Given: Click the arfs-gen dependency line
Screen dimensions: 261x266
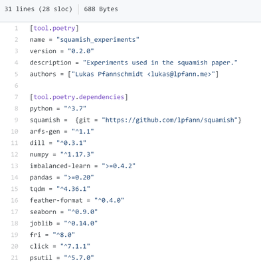Looking at the screenshot, I should pyautogui.click(x=62, y=132).
